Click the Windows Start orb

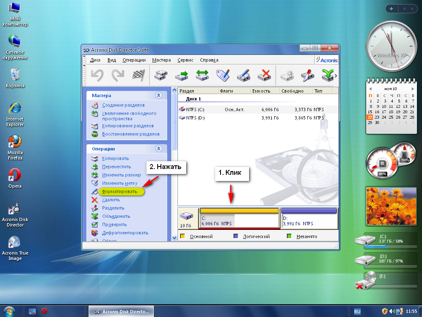tap(9, 311)
